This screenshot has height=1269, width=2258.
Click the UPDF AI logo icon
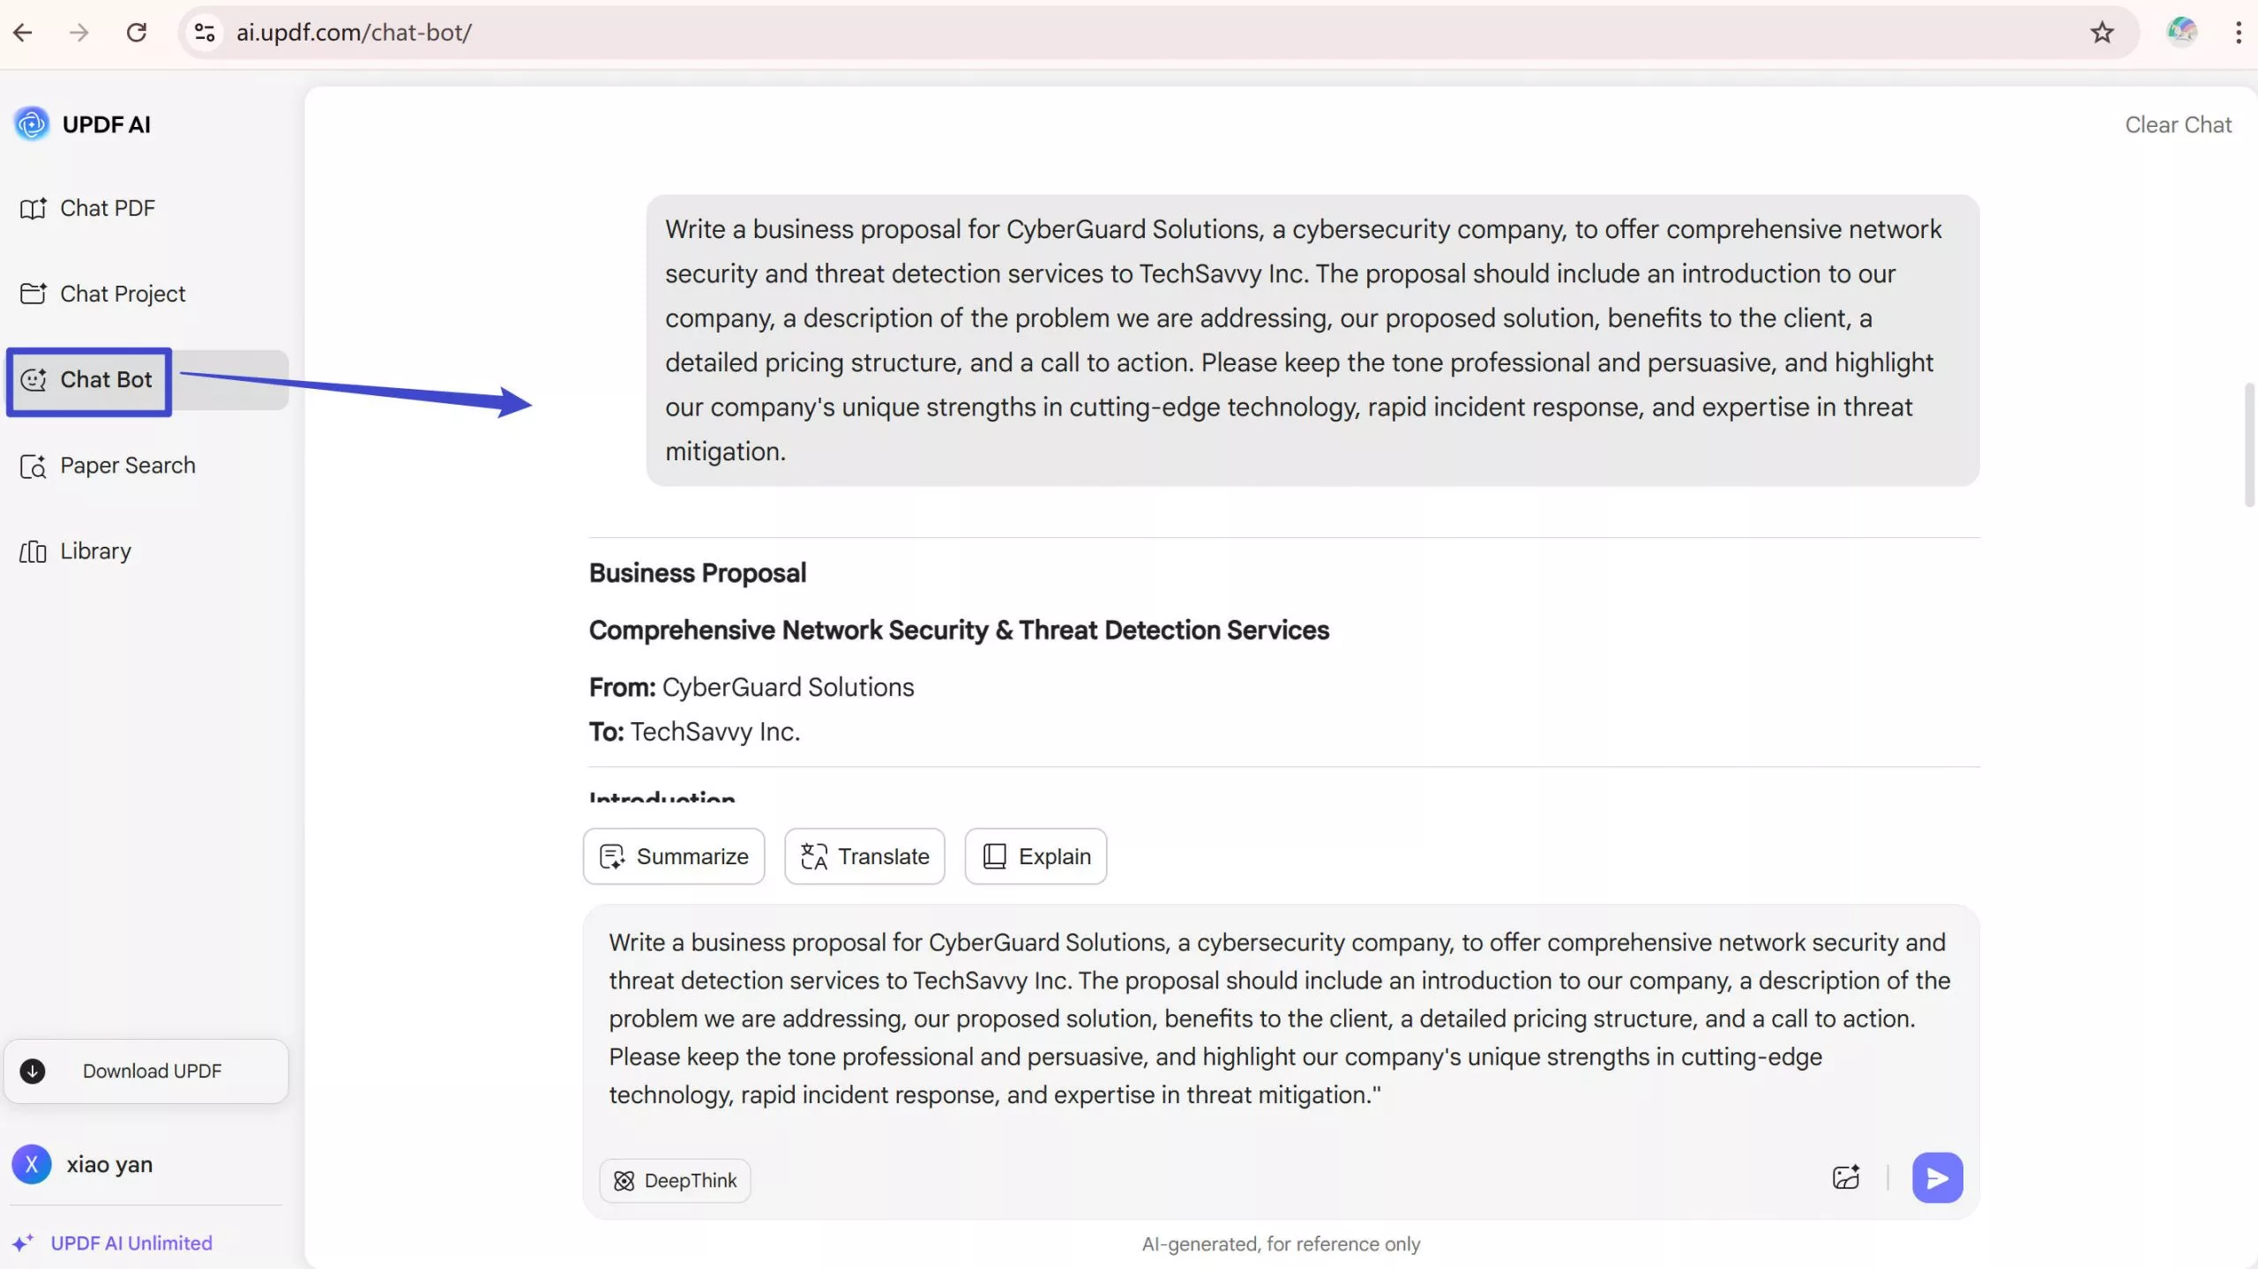[32, 124]
